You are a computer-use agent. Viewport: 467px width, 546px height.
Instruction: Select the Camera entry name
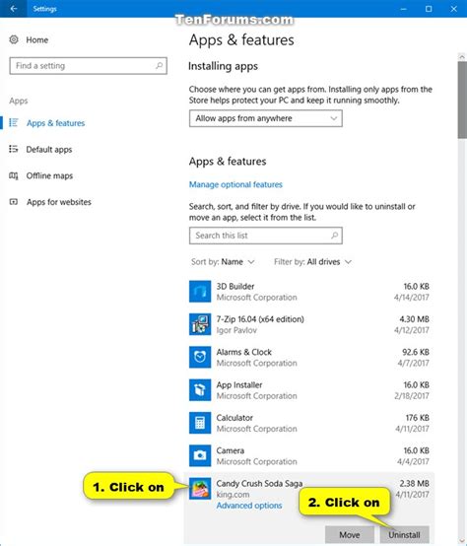tap(230, 450)
